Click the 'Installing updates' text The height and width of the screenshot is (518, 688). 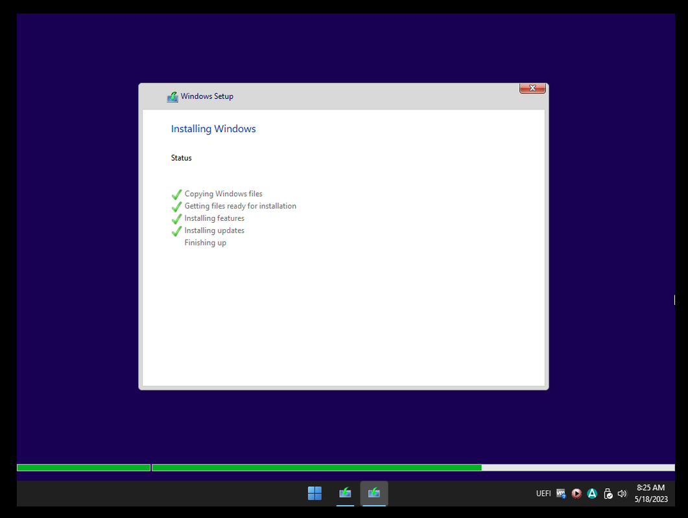click(x=214, y=231)
